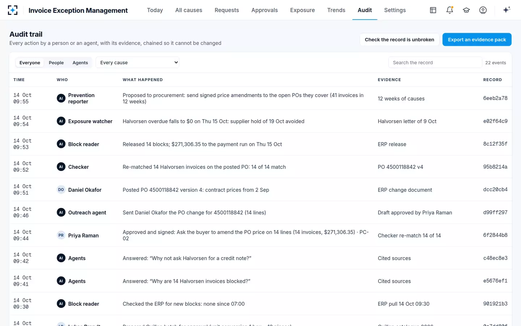Viewport: 521px width, 326px height.
Task: Open the AI sparkle assistant
Action: (x=507, y=10)
